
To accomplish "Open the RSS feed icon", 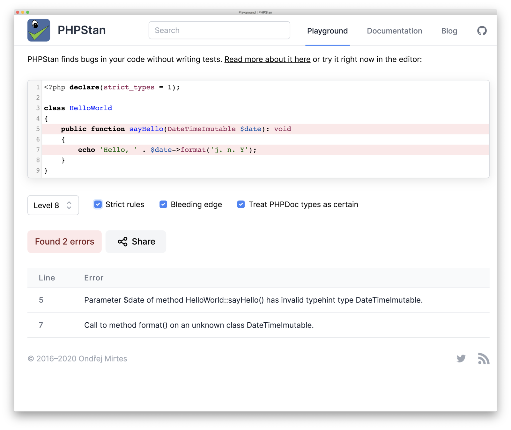I will click(x=484, y=358).
